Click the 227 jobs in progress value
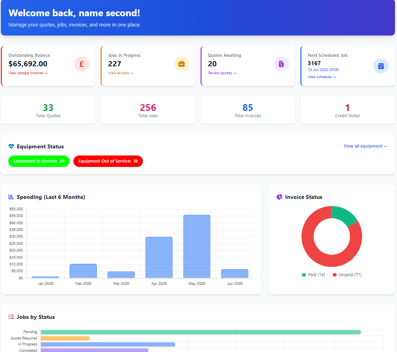The height and width of the screenshot is (352, 397). click(114, 64)
